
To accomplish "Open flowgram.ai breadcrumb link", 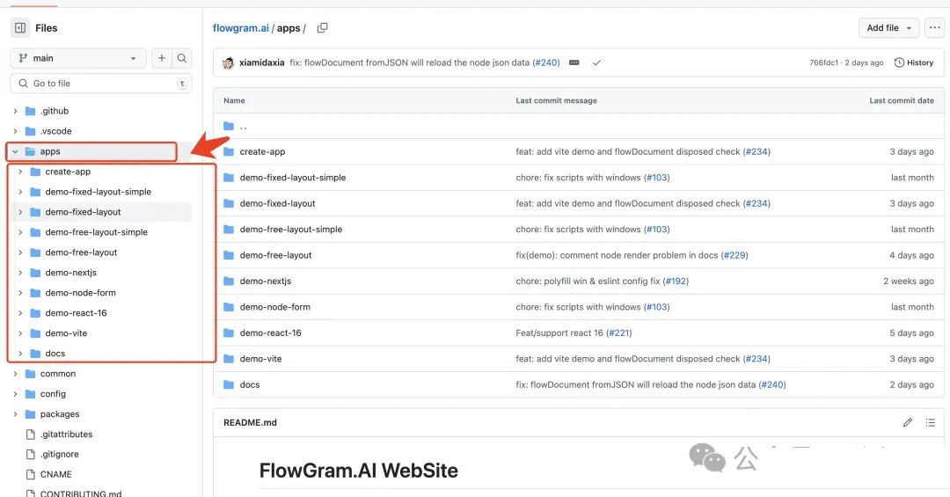I will 240,28.
